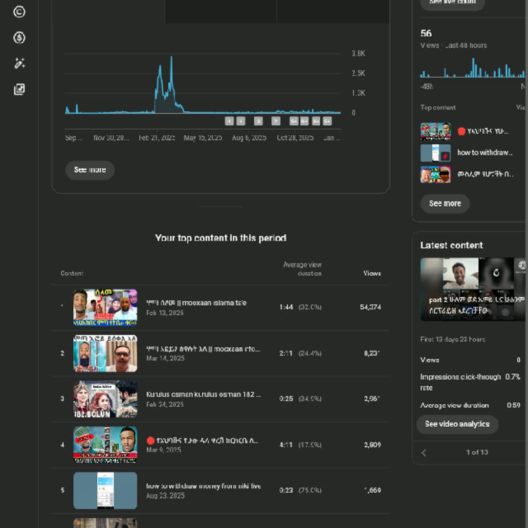Image resolution: width=528 pixels, height=528 pixels.
Task: Click the 1:44 average view duration value
Action: 286,307
